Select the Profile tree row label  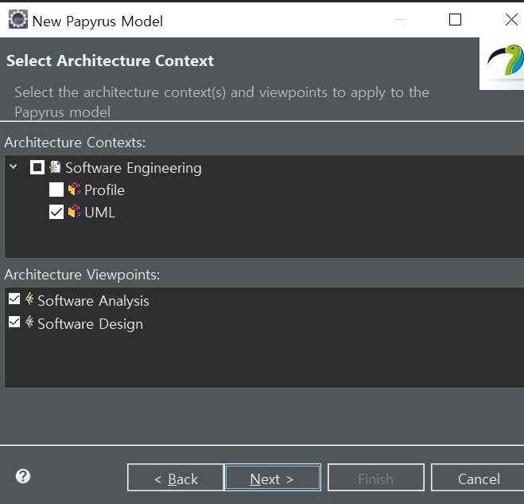(x=104, y=190)
